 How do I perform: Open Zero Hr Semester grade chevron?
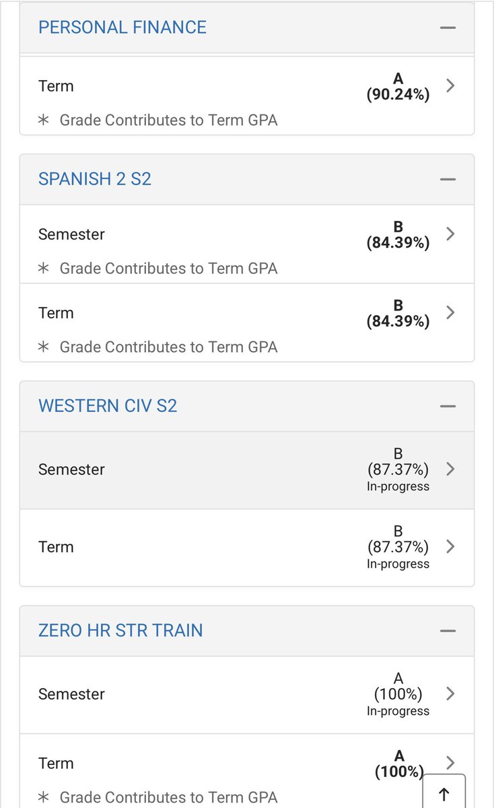[451, 694]
